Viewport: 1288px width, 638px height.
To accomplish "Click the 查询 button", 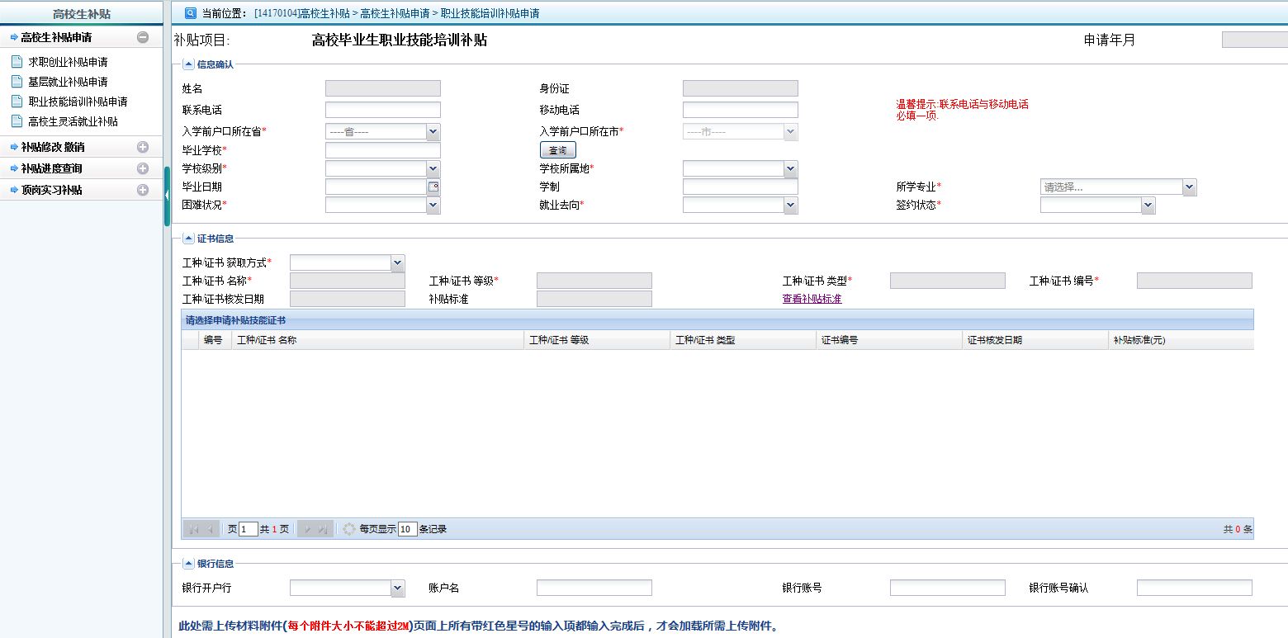I will pyautogui.click(x=557, y=149).
